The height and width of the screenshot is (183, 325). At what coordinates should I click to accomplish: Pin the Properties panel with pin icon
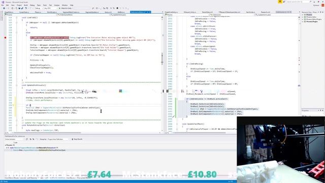coord(320,111)
